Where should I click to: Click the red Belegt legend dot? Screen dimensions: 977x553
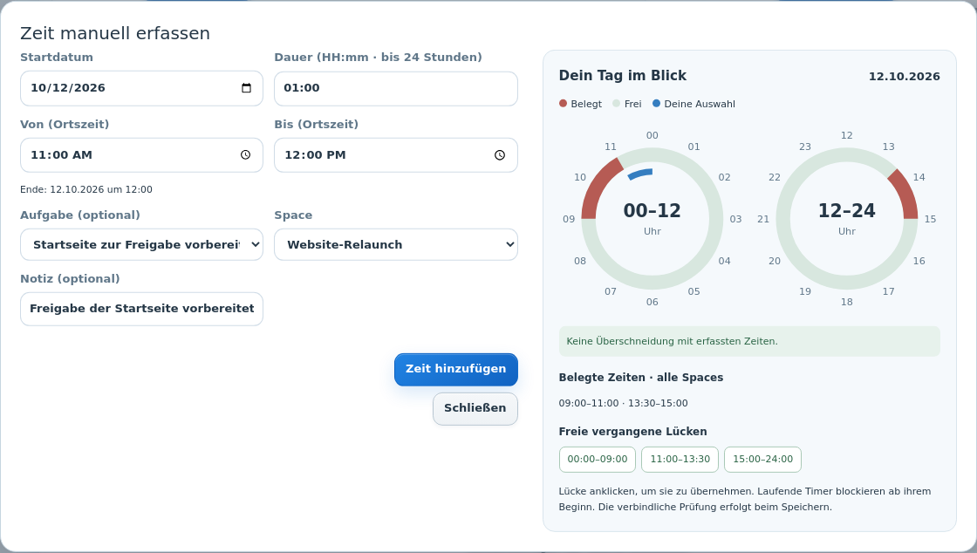[x=564, y=104]
